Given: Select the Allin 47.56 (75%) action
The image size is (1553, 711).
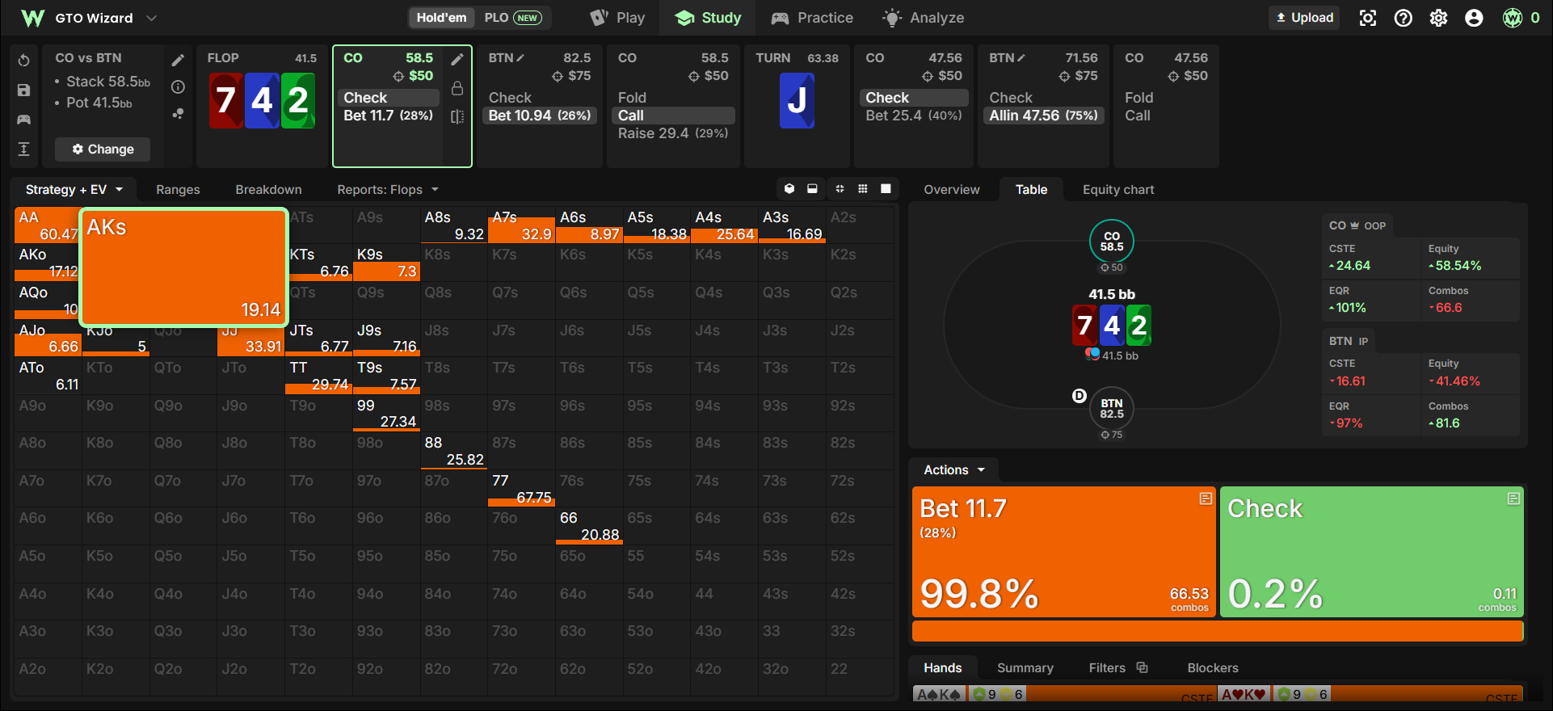Looking at the screenshot, I should (1043, 116).
